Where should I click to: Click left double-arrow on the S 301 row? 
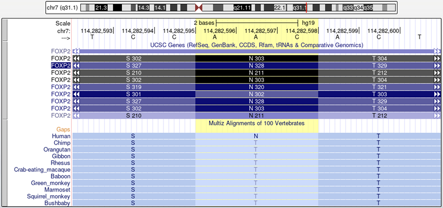76,94
